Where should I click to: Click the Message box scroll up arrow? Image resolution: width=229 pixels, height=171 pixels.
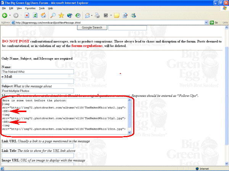click(x=129, y=100)
